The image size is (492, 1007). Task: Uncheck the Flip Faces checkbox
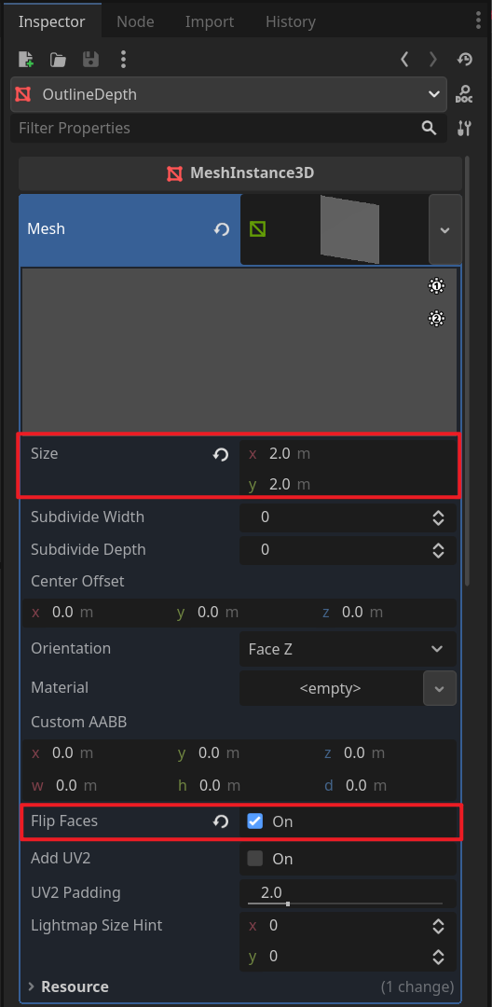pyautogui.click(x=255, y=821)
